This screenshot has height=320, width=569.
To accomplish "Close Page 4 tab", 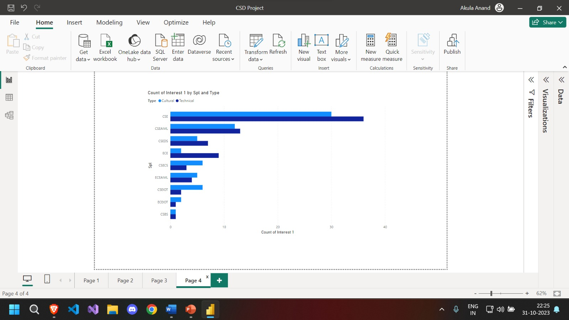I will [x=207, y=277].
